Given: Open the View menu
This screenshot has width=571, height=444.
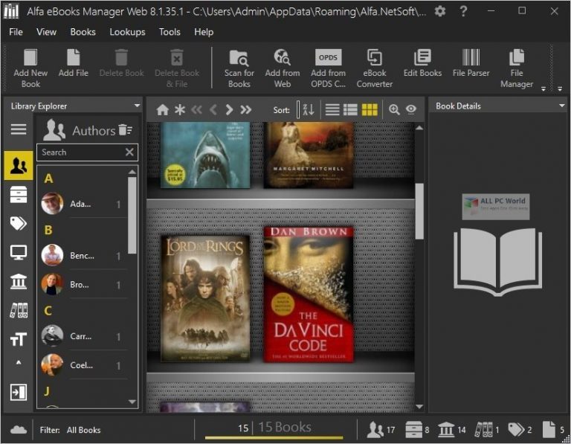Looking at the screenshot, I should (46, 32).
